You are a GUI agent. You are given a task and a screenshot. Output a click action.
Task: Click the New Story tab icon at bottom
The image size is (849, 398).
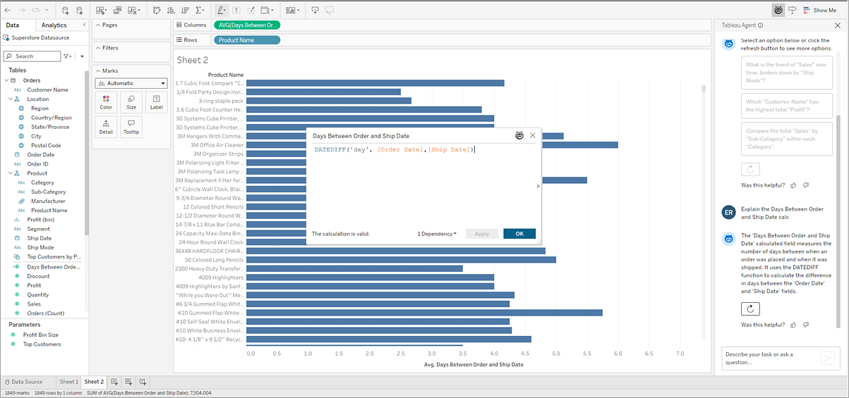143,382
